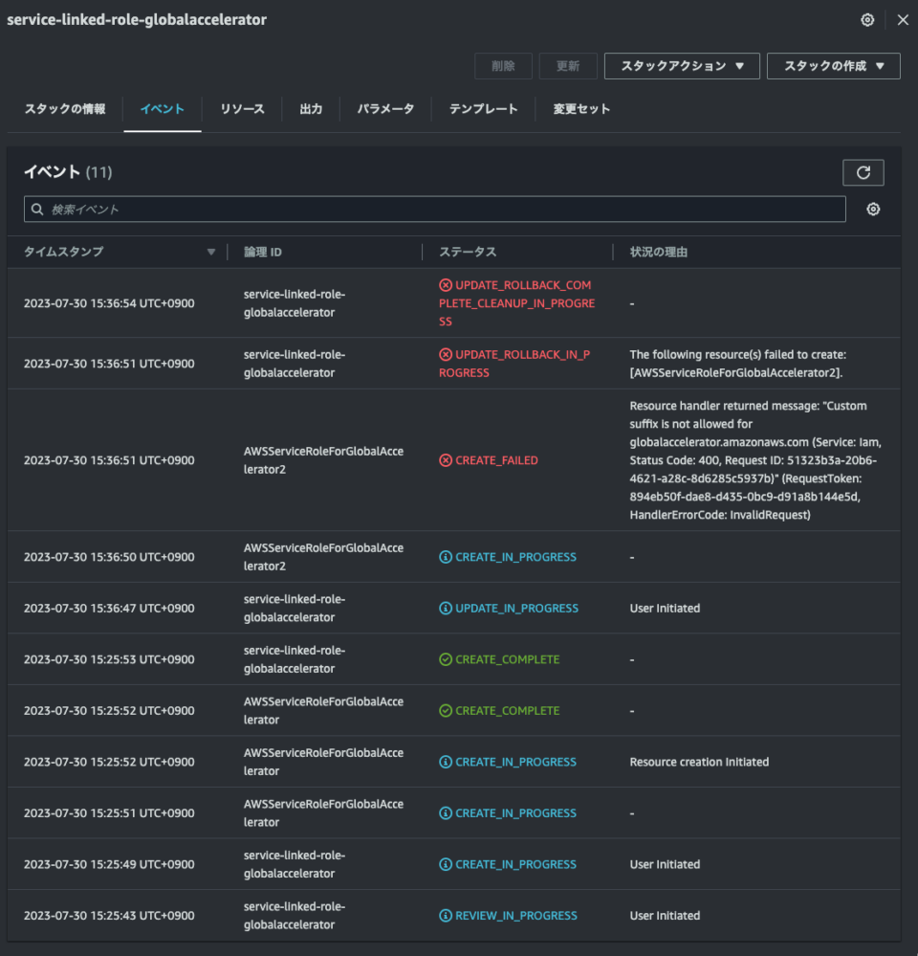Click the refresh icon in the イベント panel
Image resolution: width=918 pixels, height=956 pixels.
(x=863, y=172)
